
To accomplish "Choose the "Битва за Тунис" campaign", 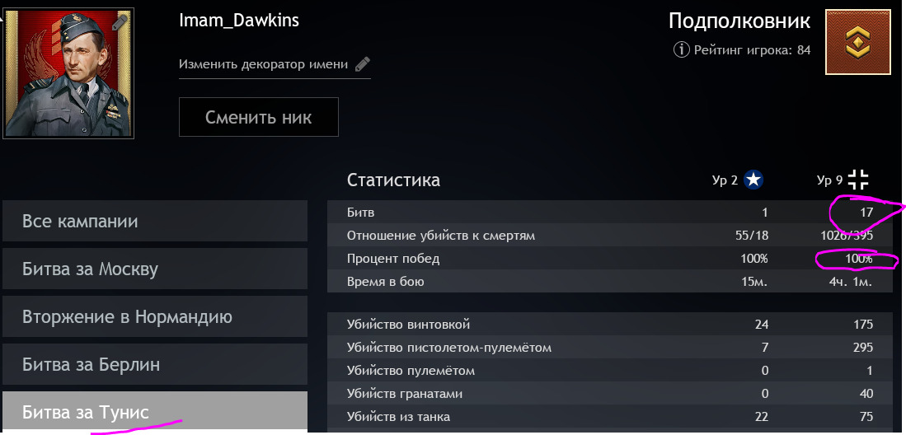I will 155,412.
